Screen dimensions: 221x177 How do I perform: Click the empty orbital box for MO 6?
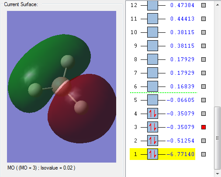[152, 86]
